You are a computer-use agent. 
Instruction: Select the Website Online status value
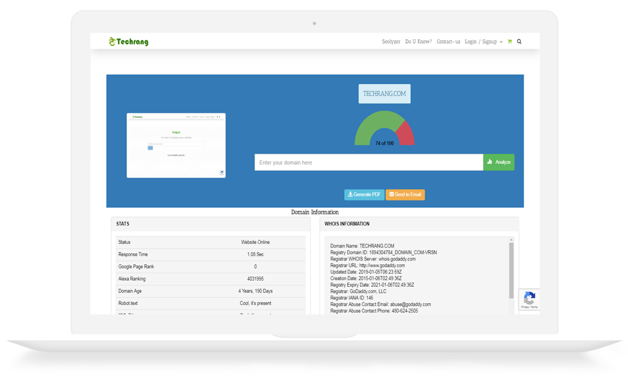pyautogui.click(x=255, y=242)
